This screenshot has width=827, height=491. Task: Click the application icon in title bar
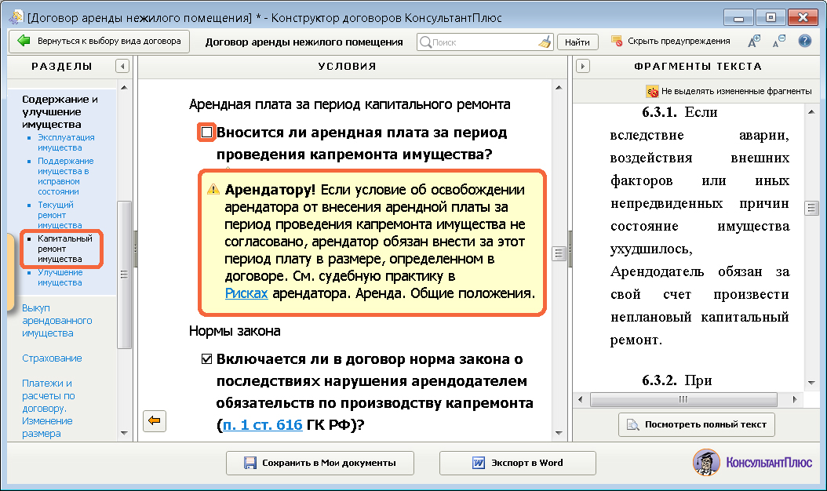click(16, 17)
